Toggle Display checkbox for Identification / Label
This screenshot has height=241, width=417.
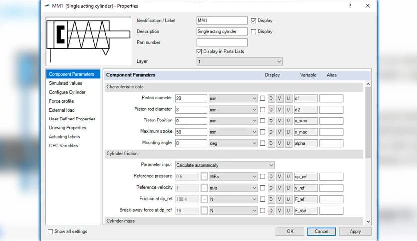tap(253, 21)
